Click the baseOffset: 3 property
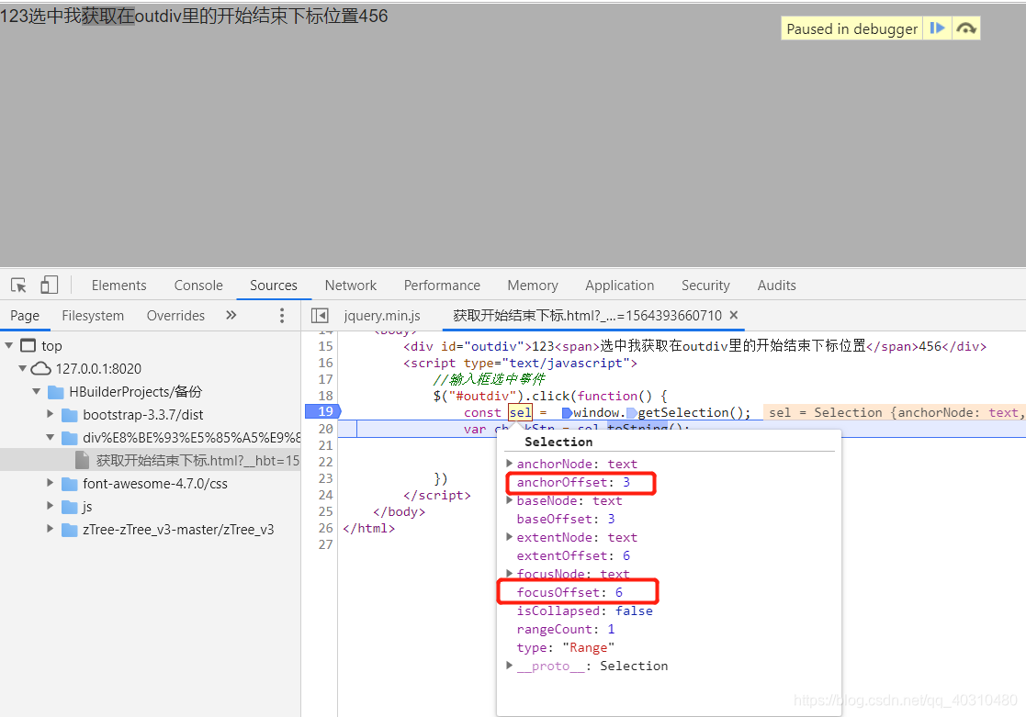Image resolution: width=1026 pixels, height=717 pixels. 565,519
